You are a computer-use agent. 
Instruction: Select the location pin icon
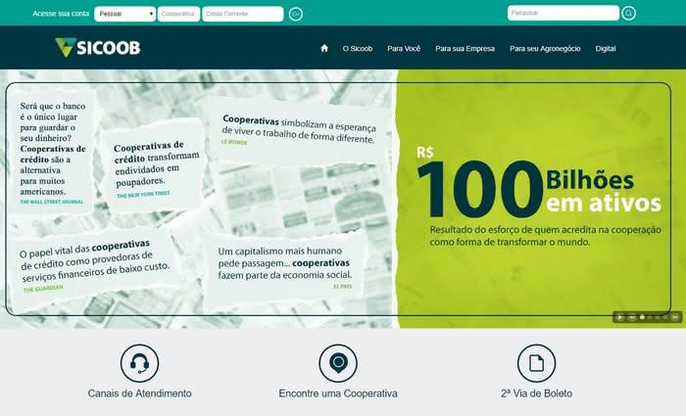tap(338, 363)
